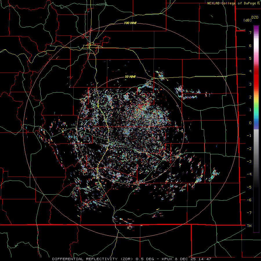This screenshot has height=261, width=261.
Task: Click the value -6 on the color scale
Action: pos(249,200)
